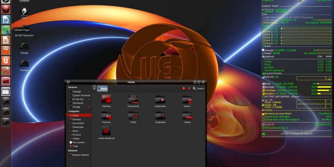The image size is (334, 167).
Task: Open the red workspace switcher in dock
Action: coord(6,81)
